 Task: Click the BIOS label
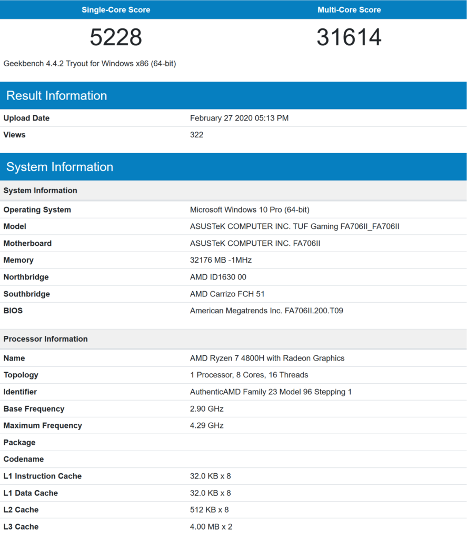tap(13, 311)
